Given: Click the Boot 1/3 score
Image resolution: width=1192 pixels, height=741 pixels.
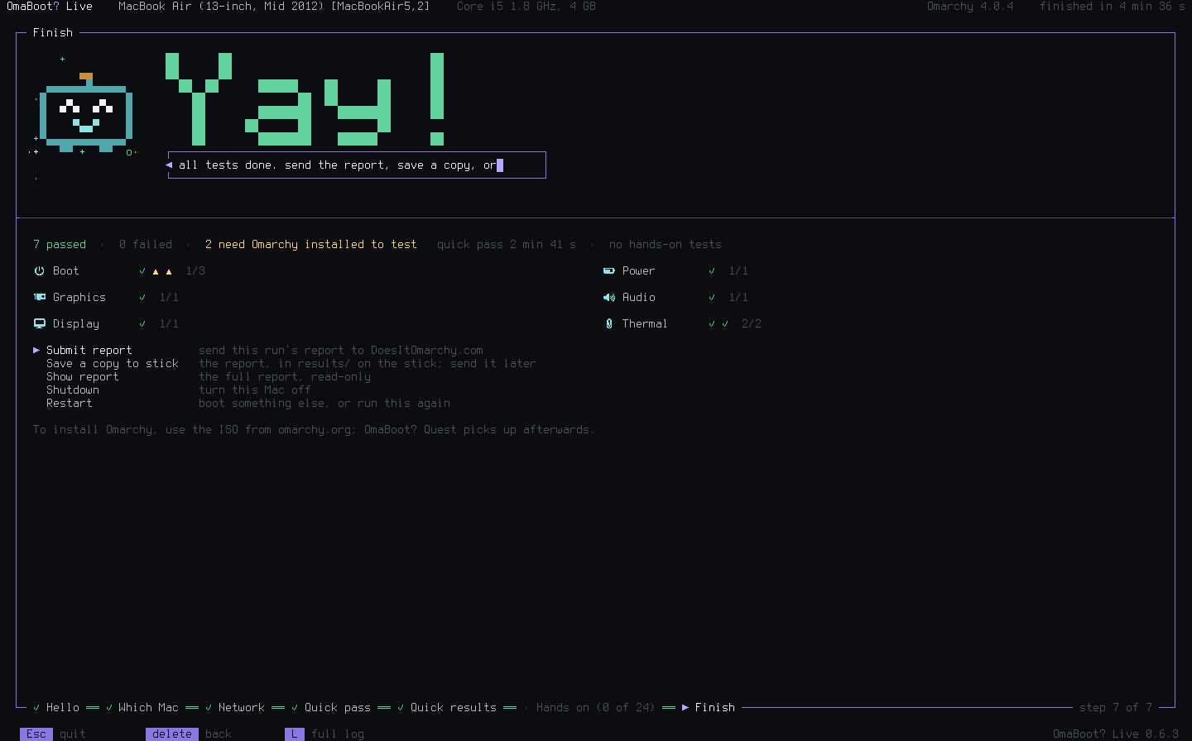Looking at the screenshot, I should pyautogui.click(x=195, y=270).
